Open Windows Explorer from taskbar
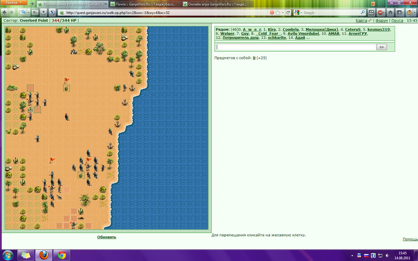 coord(26,255)
